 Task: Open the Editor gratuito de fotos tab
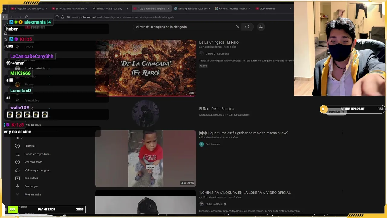click(x=192, y=8)
